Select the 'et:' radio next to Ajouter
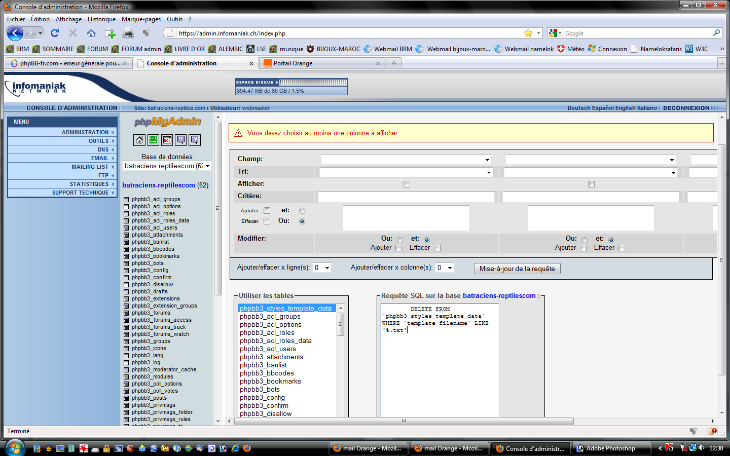Image resolution: width=730 pixels, height=456 pixels. click(x=302, y=211)
